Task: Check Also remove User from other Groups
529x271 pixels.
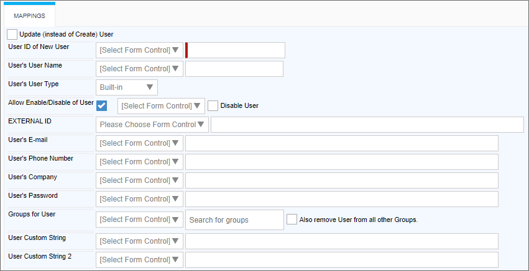Action: (292, 219)
